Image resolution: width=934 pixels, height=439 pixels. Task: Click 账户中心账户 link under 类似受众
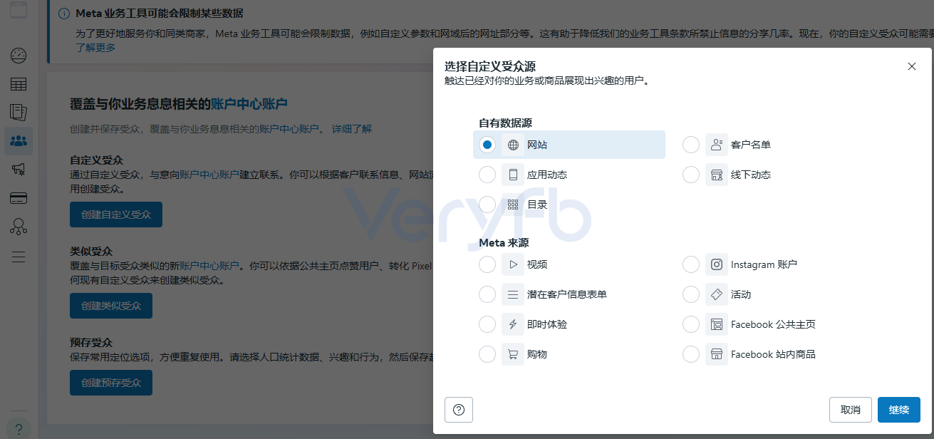pyautogui.click(x=209, y=266)
